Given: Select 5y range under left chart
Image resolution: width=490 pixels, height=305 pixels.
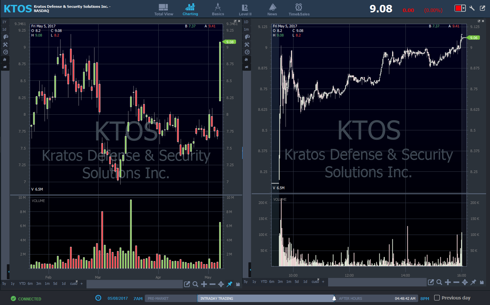Looking at the screenshot, I should (4, 283).
